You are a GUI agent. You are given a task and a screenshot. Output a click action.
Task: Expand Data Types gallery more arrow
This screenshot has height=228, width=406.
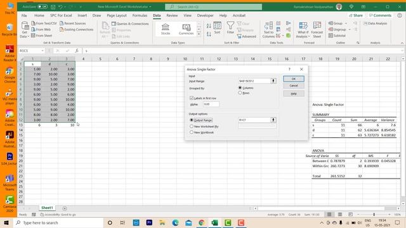199,34
